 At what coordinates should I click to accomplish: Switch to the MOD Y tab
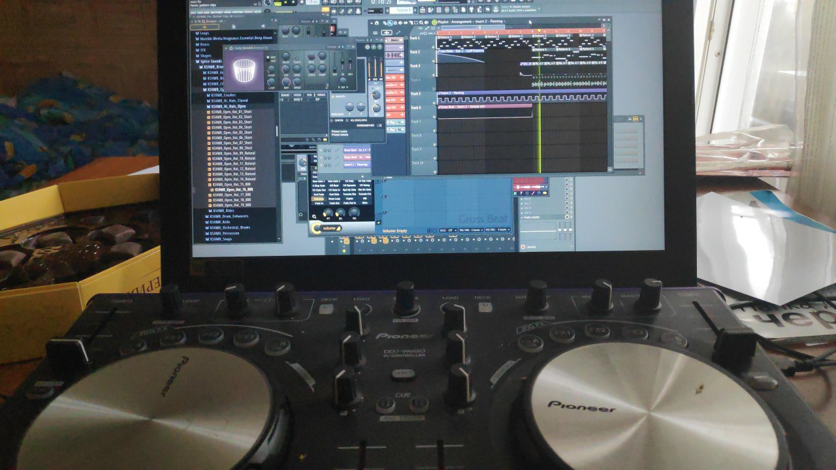pyautogui.click(x=298, y=99)
